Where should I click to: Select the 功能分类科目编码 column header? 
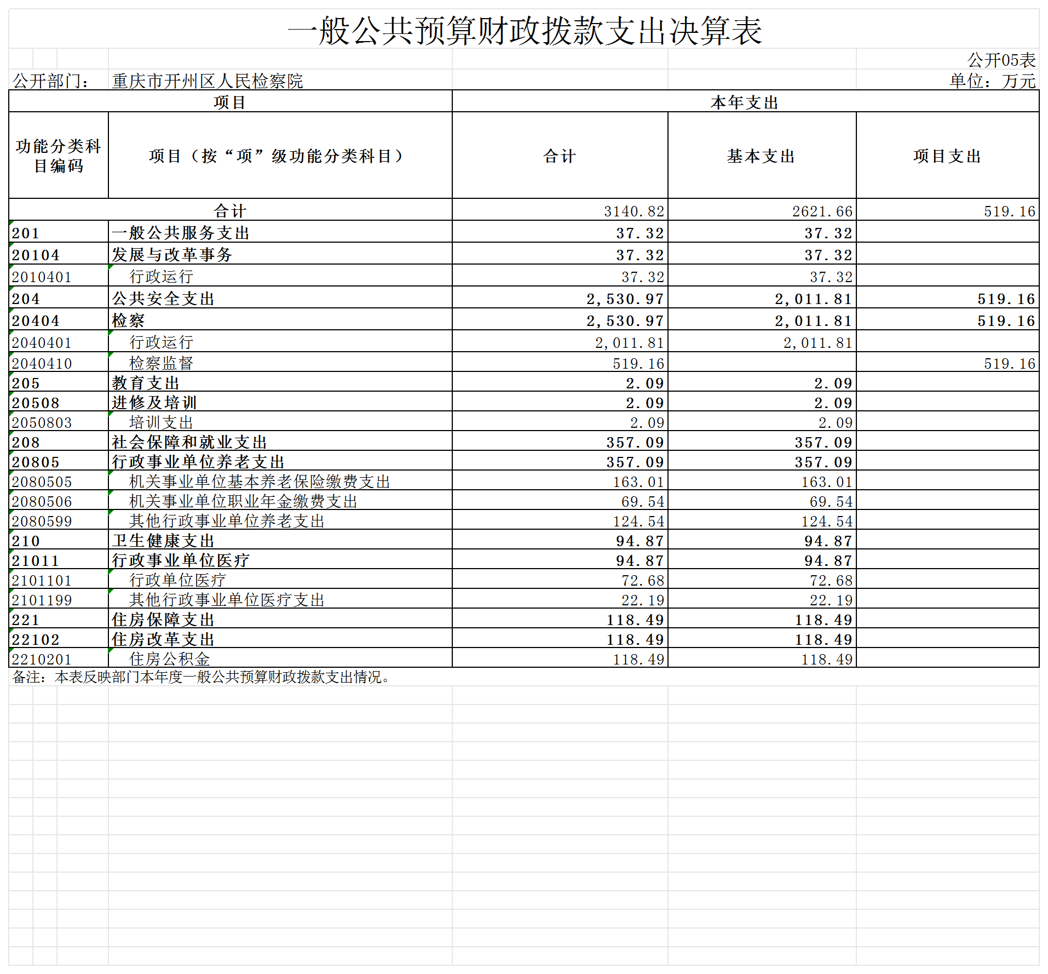coord(59,156)
